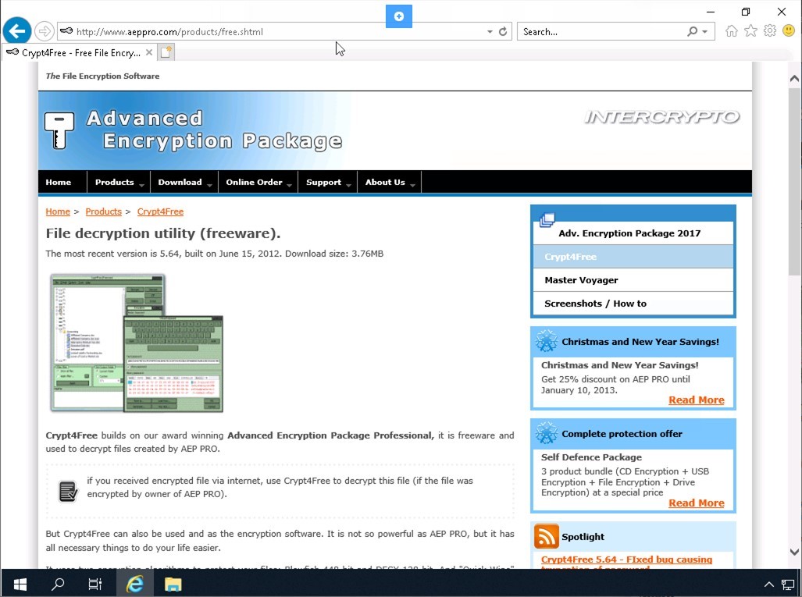Select the Download menu item
The image size is (802, 597).
(180, 183)
